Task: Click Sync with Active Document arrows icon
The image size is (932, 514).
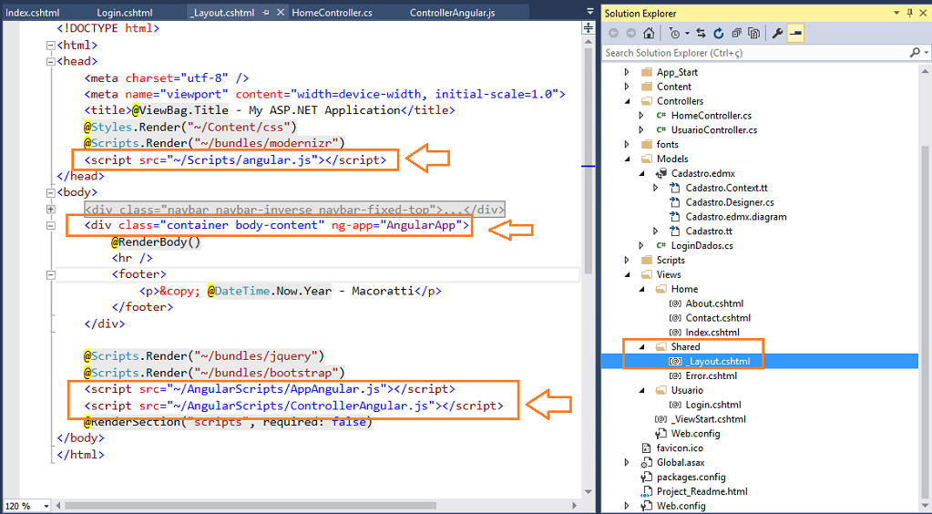Action: point(701,34)
